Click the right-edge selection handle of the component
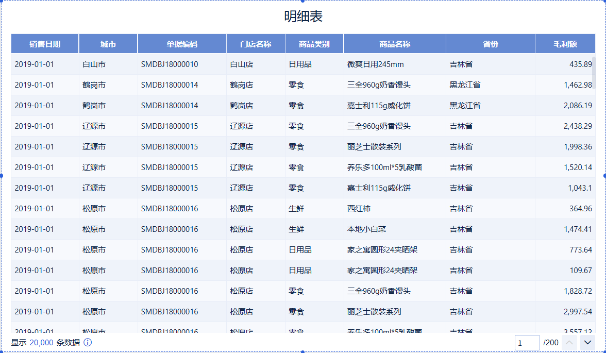This screenshot has width=606, height=353. coord(603,177)
